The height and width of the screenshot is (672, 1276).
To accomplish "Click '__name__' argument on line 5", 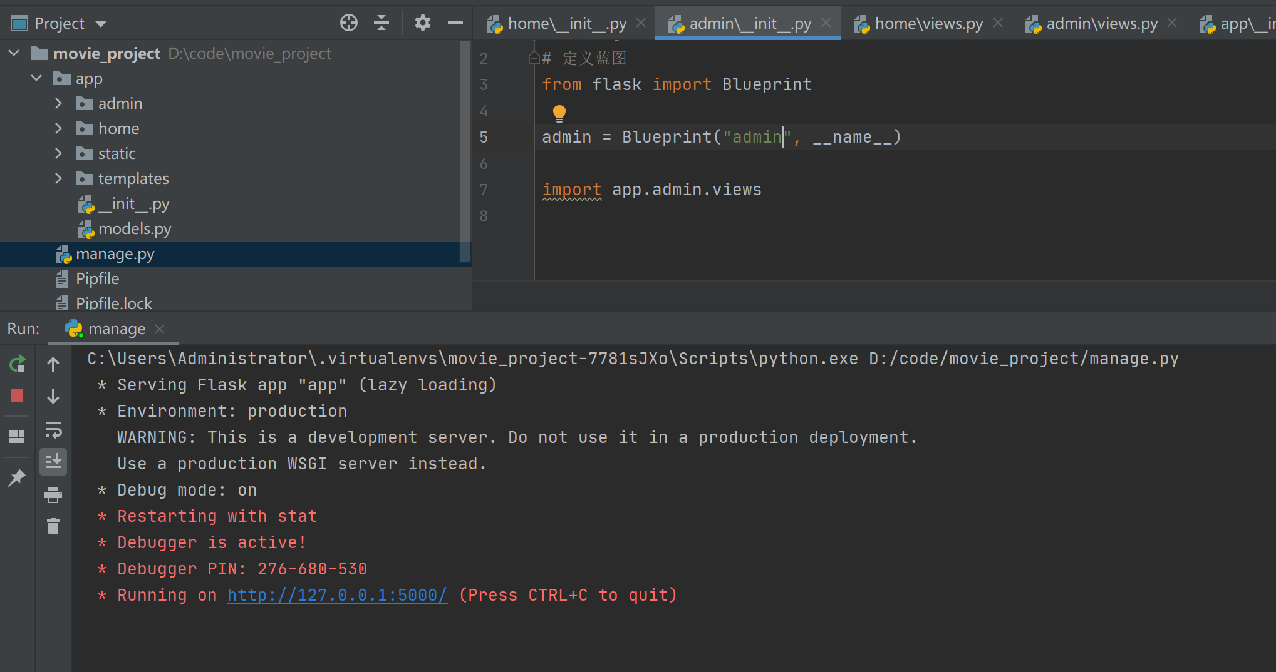I will pyautogui.click(x=852, y=137).
